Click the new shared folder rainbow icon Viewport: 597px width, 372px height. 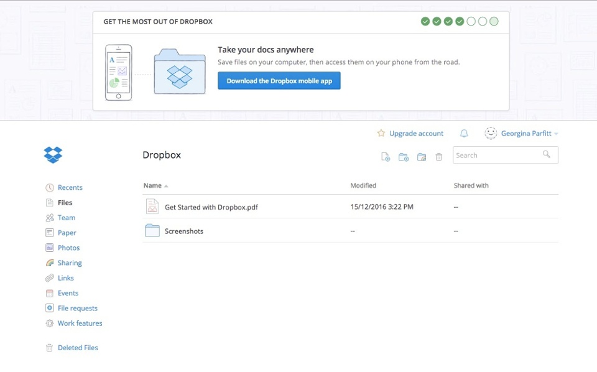click(422, 157)
